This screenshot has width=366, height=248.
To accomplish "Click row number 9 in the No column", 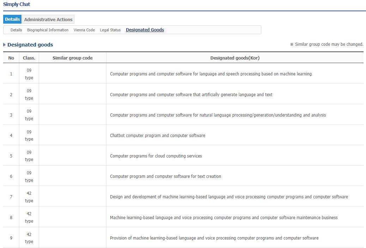I will pos(11,238).
